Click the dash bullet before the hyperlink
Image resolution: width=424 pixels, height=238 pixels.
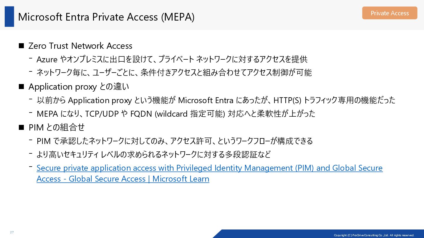pyautogui.click(x=31, y=167)
